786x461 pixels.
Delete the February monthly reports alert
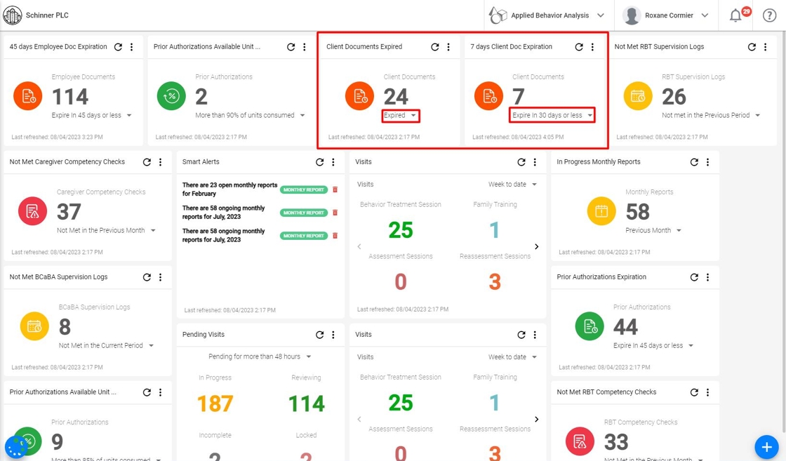coord(335,189)
